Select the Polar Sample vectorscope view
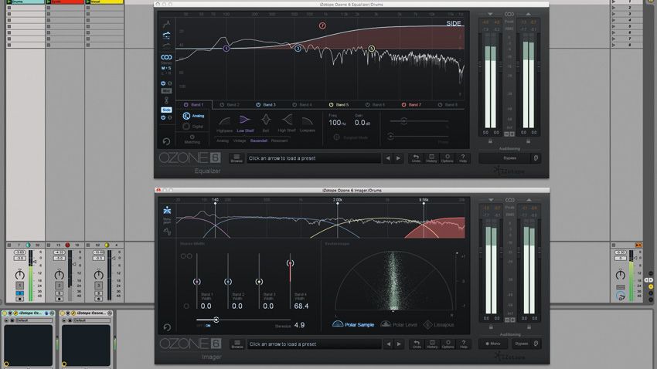Viewport: 657px width, 369px height. point(353,324)
